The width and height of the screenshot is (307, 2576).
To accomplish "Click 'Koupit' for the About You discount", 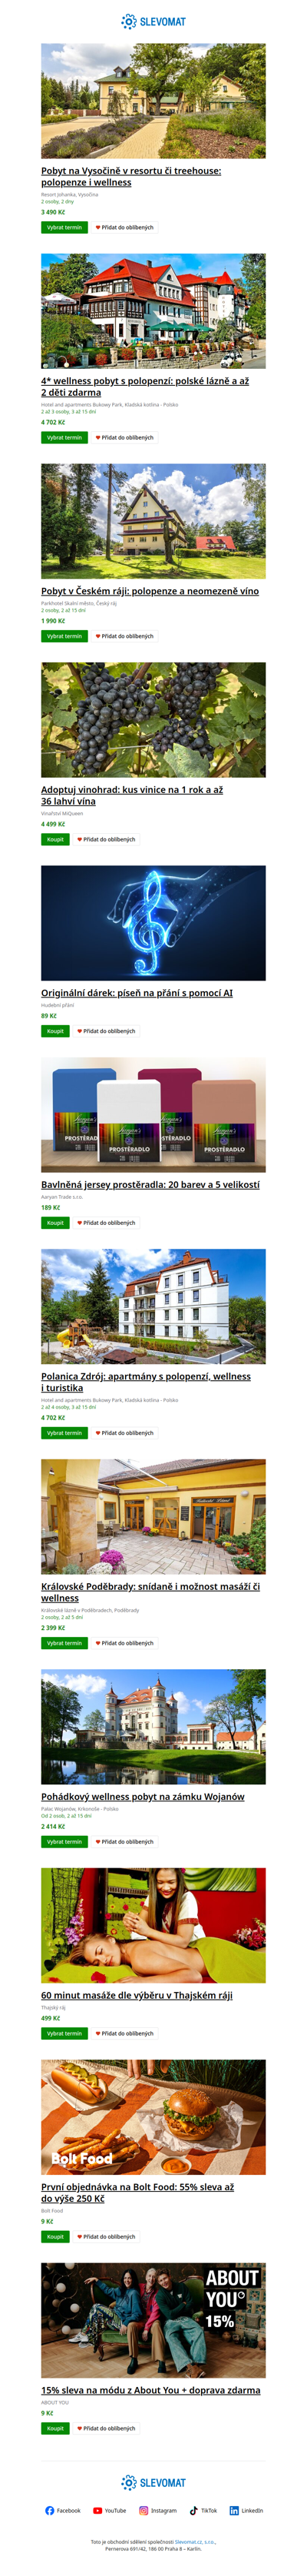I will point(55,2428).
